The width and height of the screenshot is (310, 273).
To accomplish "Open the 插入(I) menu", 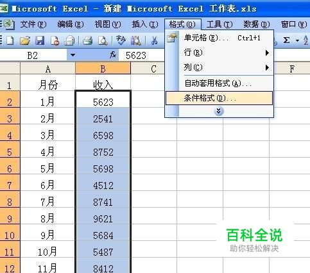I will [x=145, y=24].
